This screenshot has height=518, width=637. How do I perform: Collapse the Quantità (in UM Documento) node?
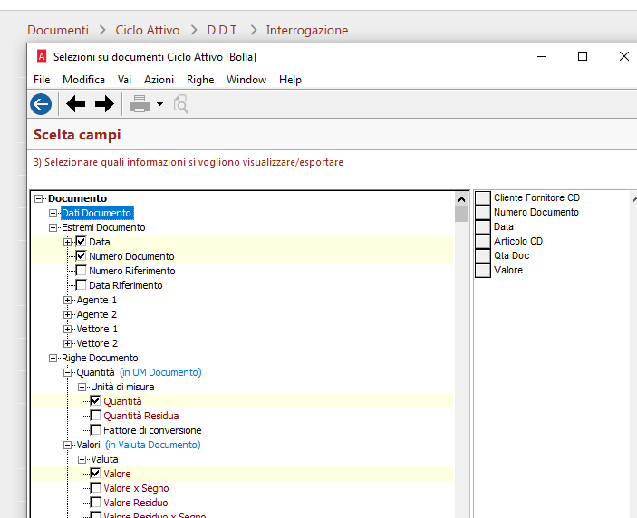[x=67, y=373]
